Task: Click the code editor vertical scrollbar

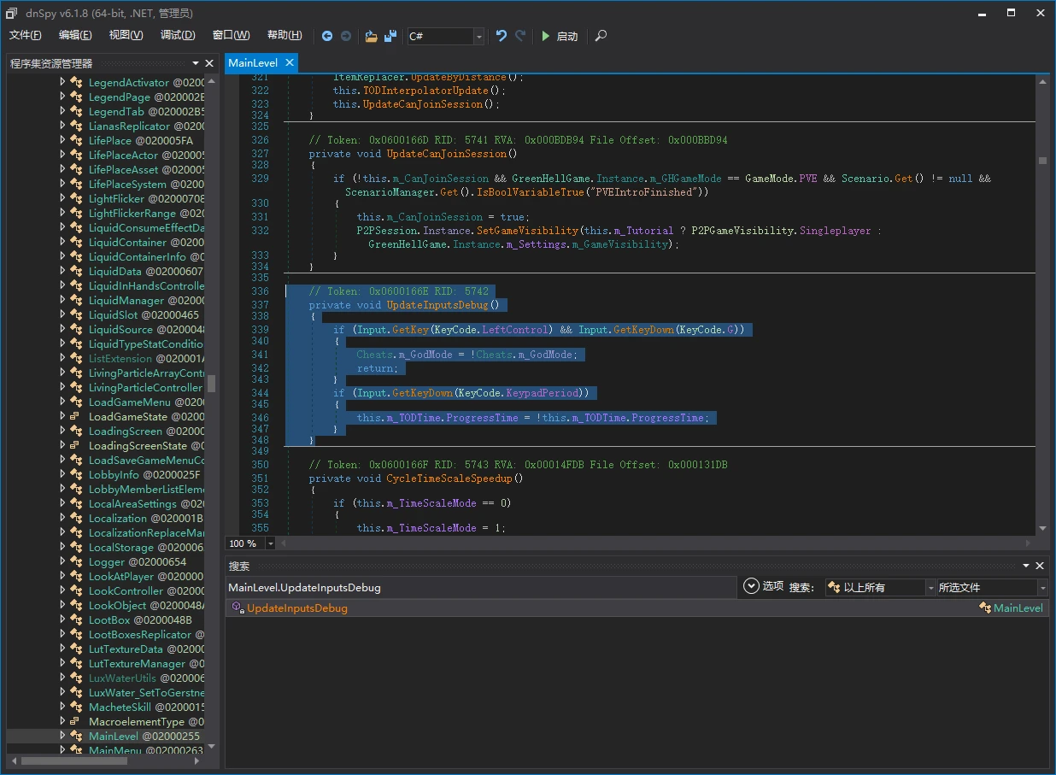Action: click(1042, 303)
